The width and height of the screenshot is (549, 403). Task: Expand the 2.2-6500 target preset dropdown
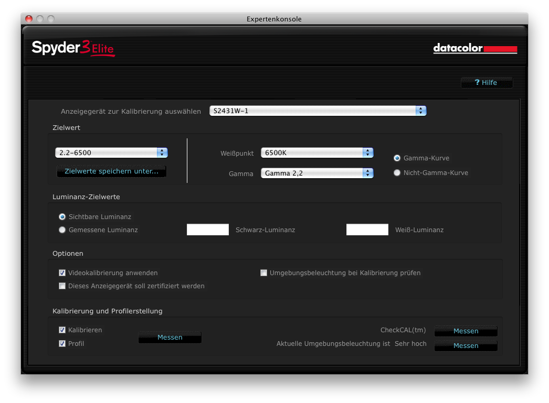pyautogui.click(x=111, y=153)
